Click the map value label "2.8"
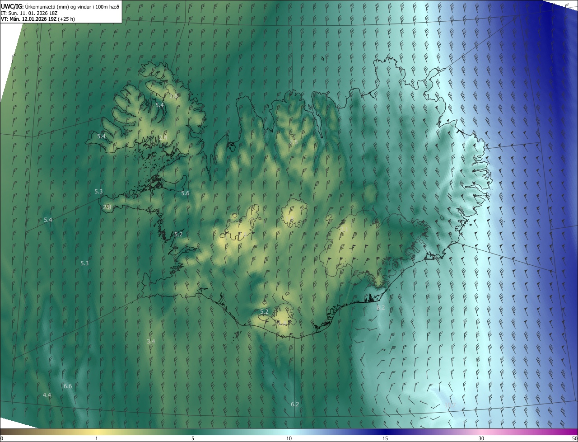 point(107,207)
